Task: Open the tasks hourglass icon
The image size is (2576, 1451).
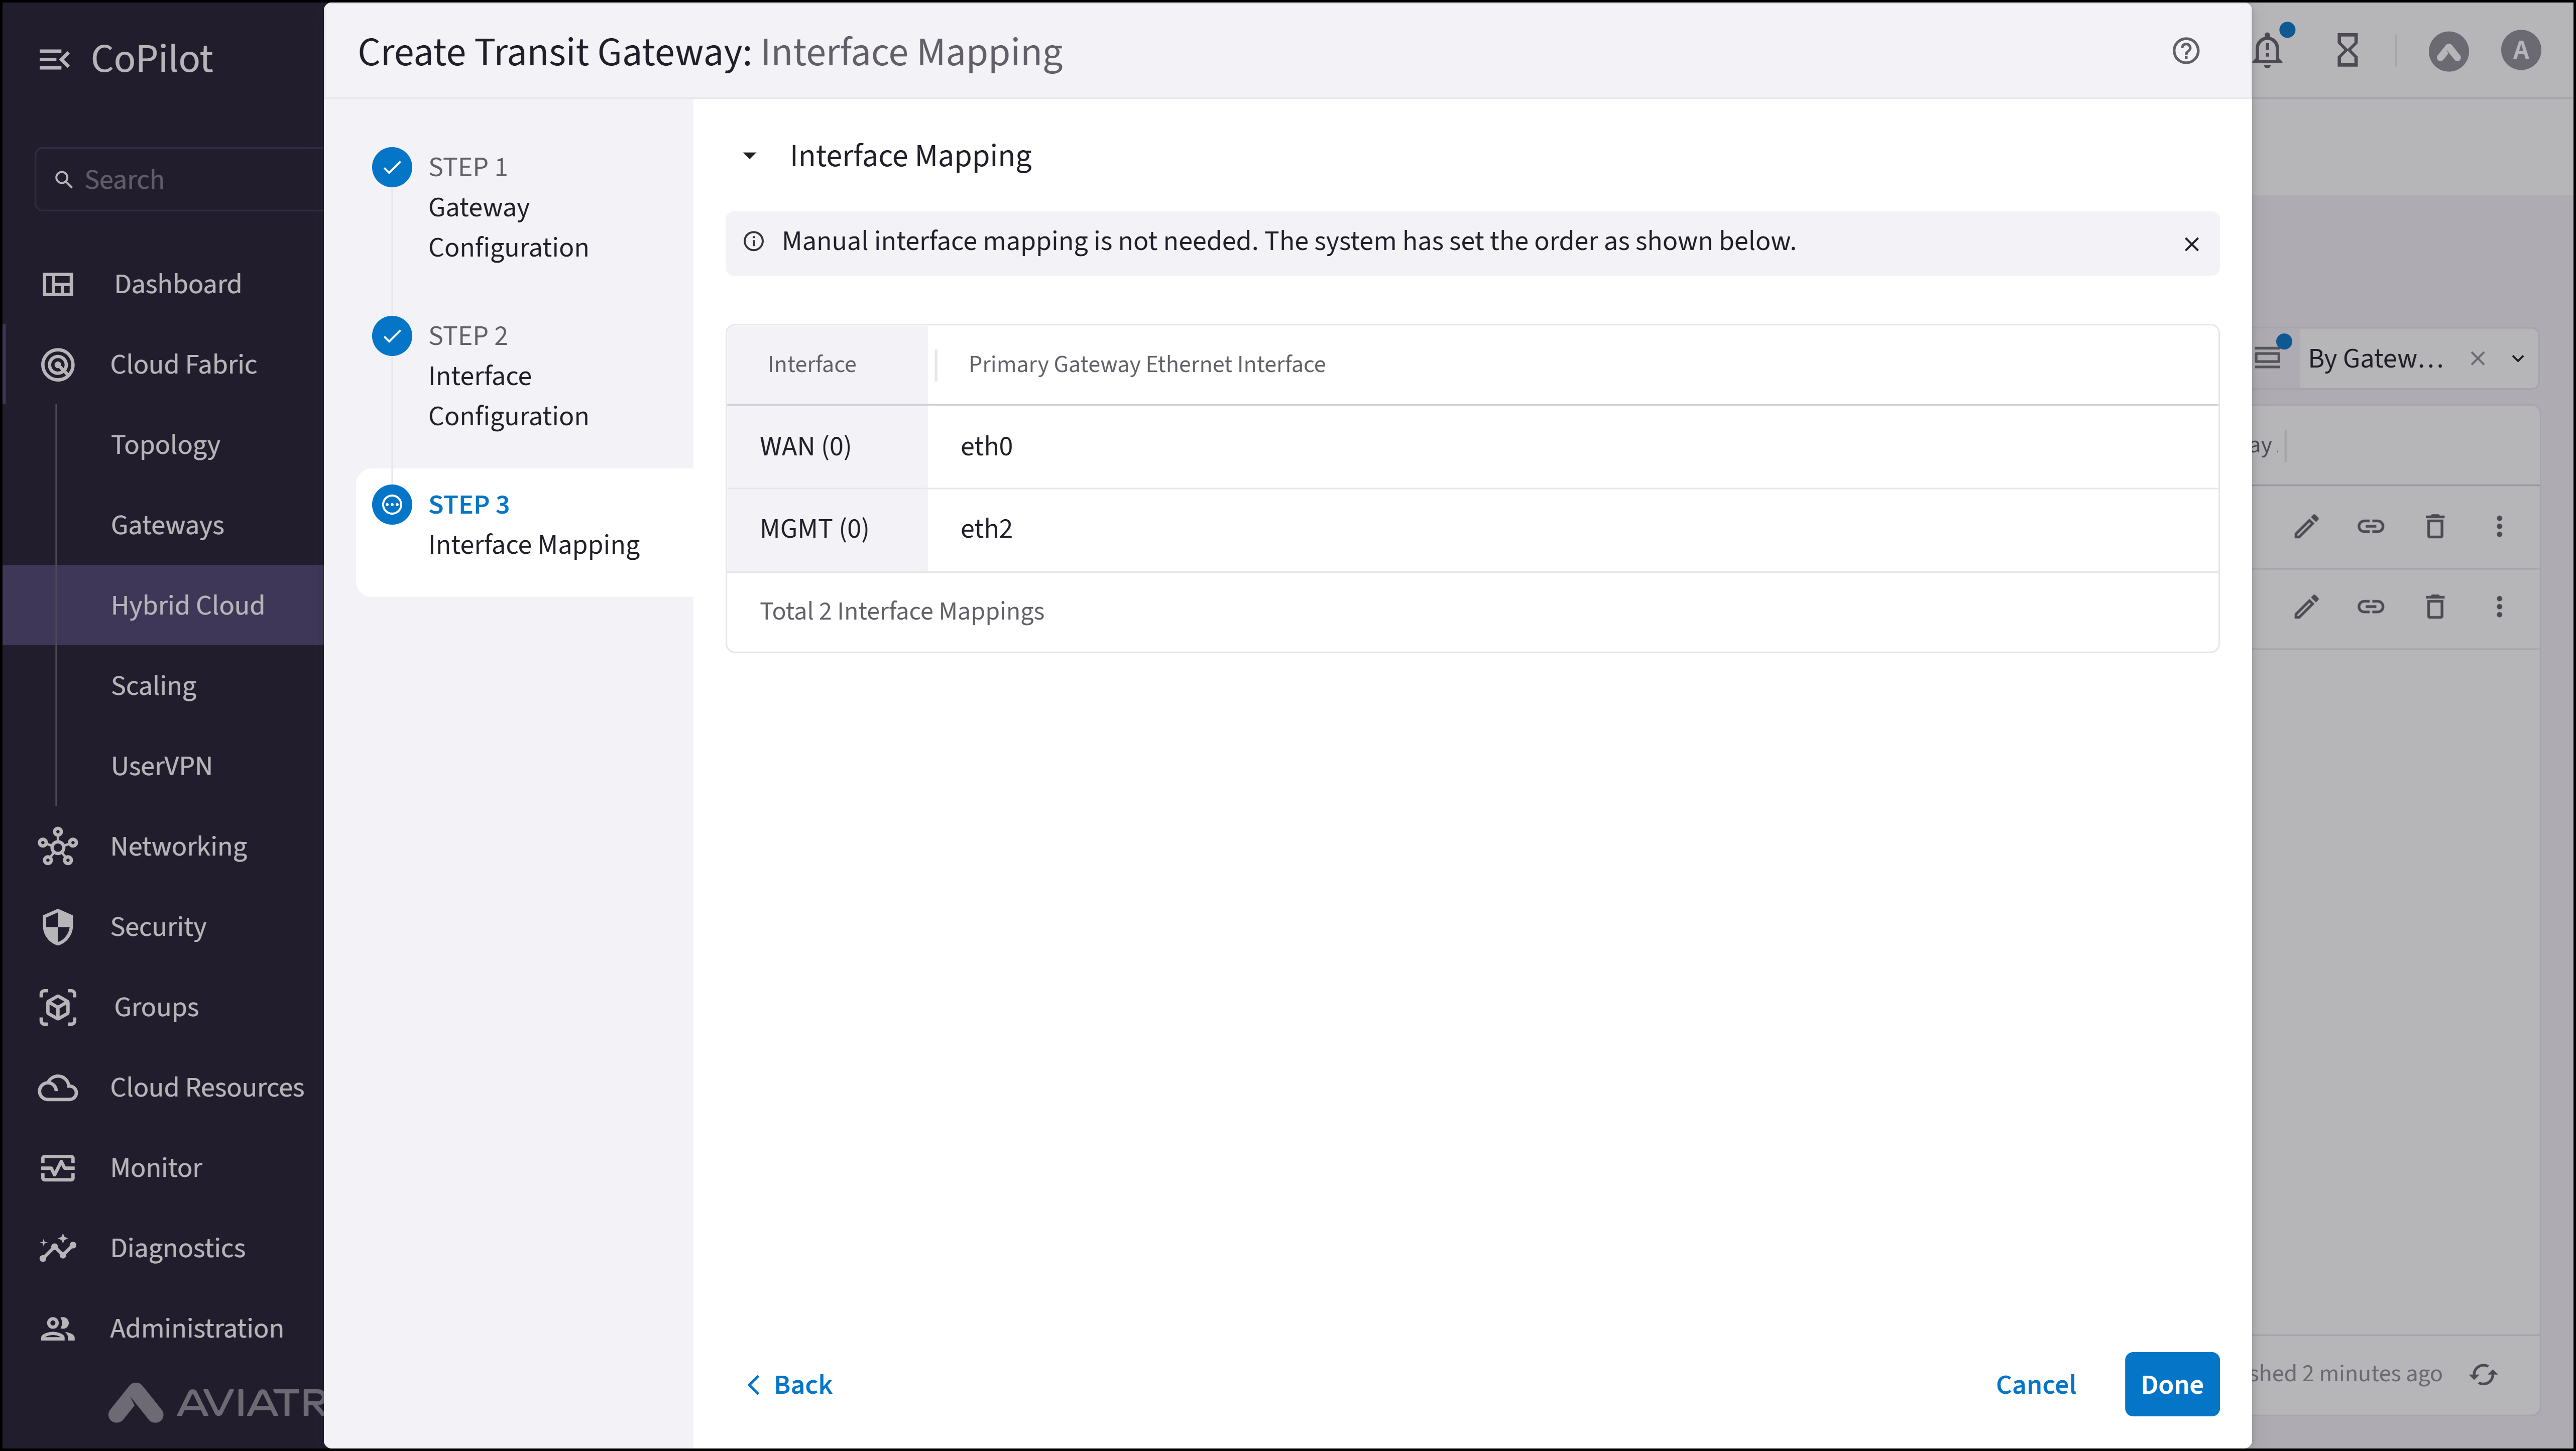Action: coord(2348,51)
